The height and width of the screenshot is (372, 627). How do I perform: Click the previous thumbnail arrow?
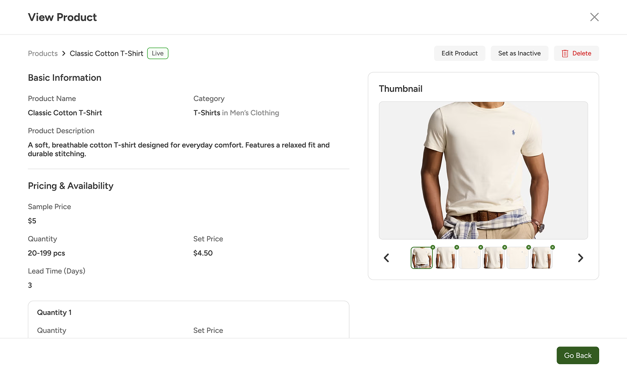pos(386,258)
